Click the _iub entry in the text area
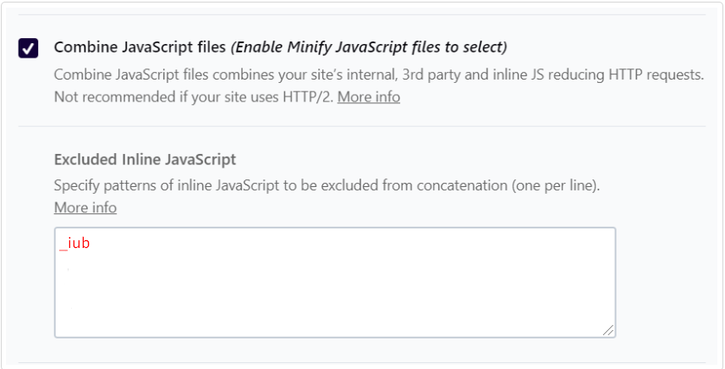The height and width of the screenshot is (369, 725). tap(74, 244)
